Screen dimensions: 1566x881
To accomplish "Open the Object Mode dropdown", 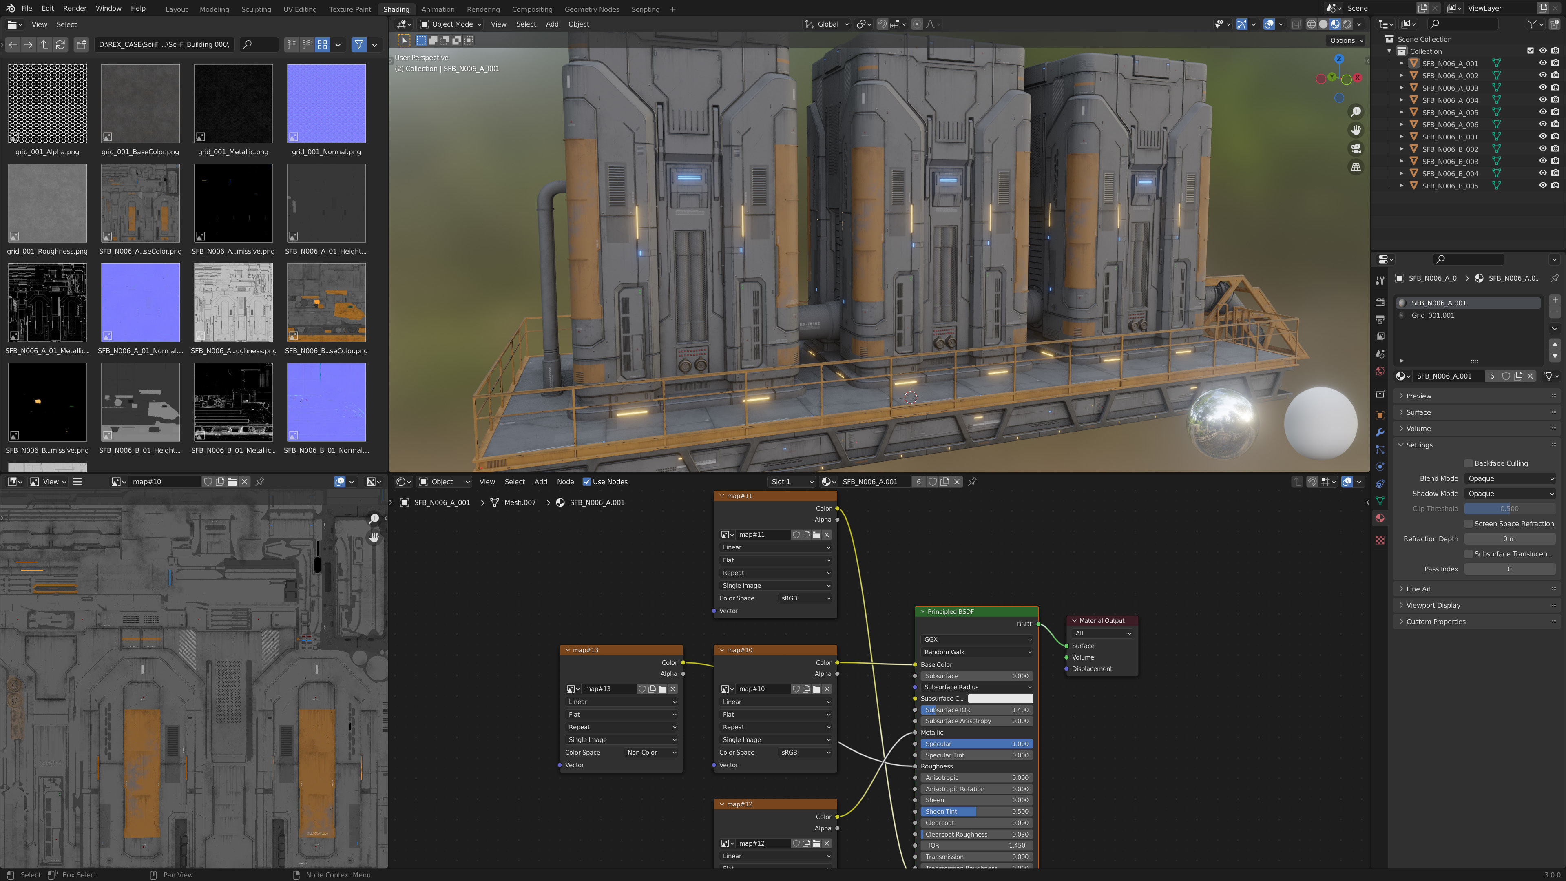I will click(451, 24).
